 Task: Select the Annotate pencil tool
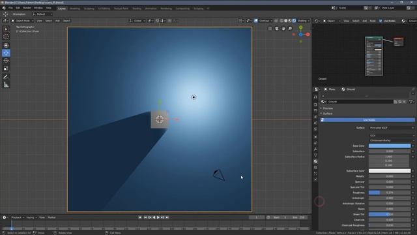[6, 77]
